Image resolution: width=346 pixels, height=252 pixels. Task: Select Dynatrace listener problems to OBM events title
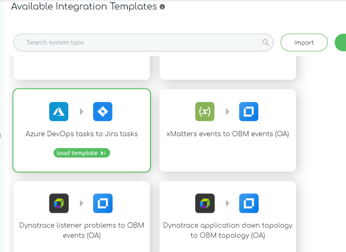point(82,230)
